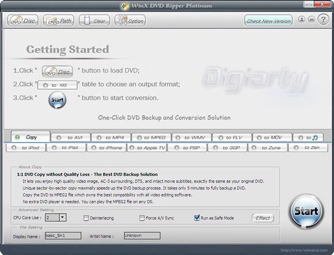Click the app logo in title bar
The width and height of the screenshot is (334, 255).
click(124, 6)
